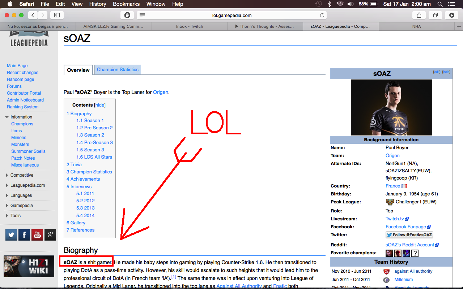Jump to 5.4 2014 interviews section
463x289 pixels.
click(85, 216)
